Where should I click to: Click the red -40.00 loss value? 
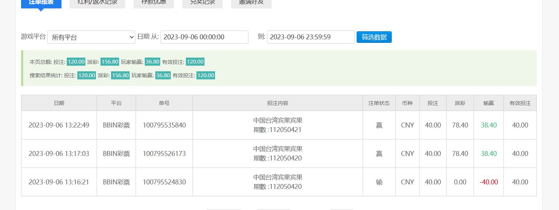[x=489, y=182]
